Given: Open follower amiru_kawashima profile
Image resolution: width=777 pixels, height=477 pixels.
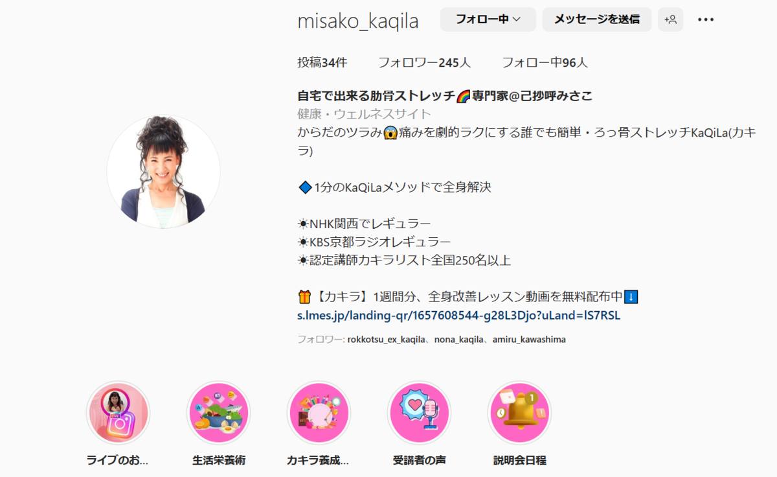Looking at the screenshot, I should pyautogui.click(x=529, y=339).
